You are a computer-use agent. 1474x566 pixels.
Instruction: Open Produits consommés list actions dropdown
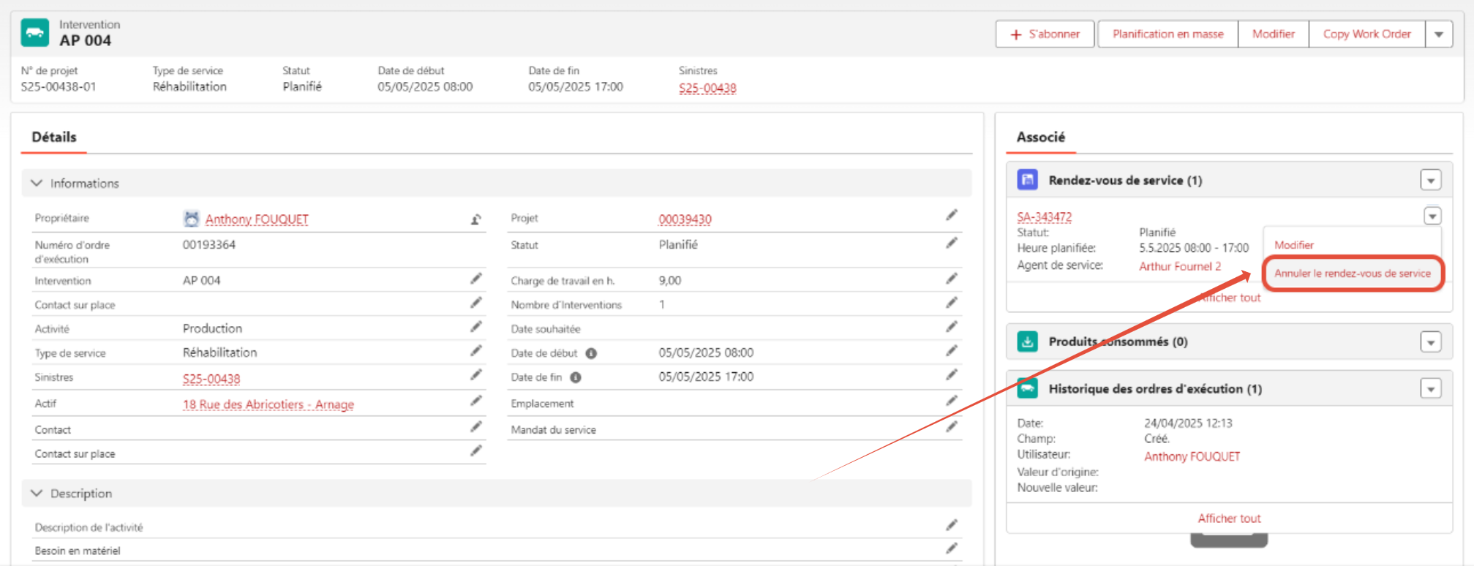[1431, 342]
